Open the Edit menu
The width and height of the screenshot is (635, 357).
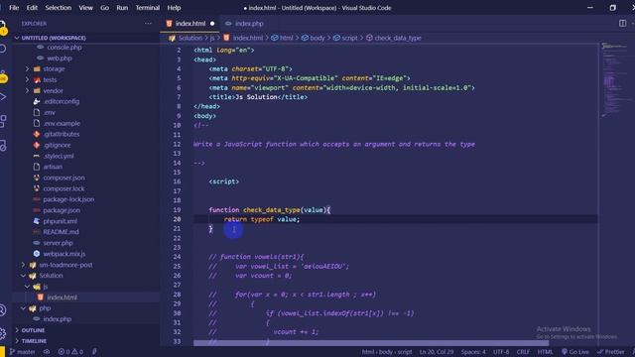32,8
